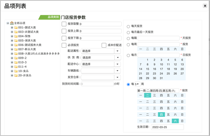This screenshot has width=210, height=136.
Task: Select the 10-食品 tree item
Action: 24,71
